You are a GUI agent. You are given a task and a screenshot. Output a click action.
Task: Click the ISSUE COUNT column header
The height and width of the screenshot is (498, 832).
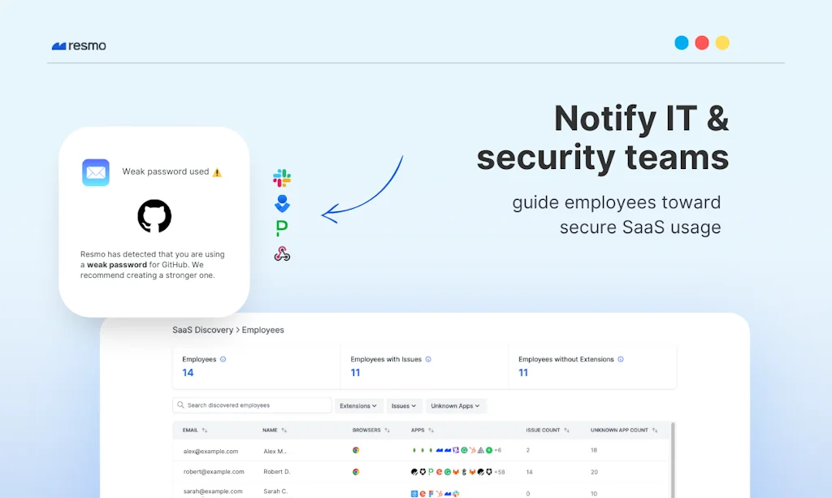click(x=543, y=430)
